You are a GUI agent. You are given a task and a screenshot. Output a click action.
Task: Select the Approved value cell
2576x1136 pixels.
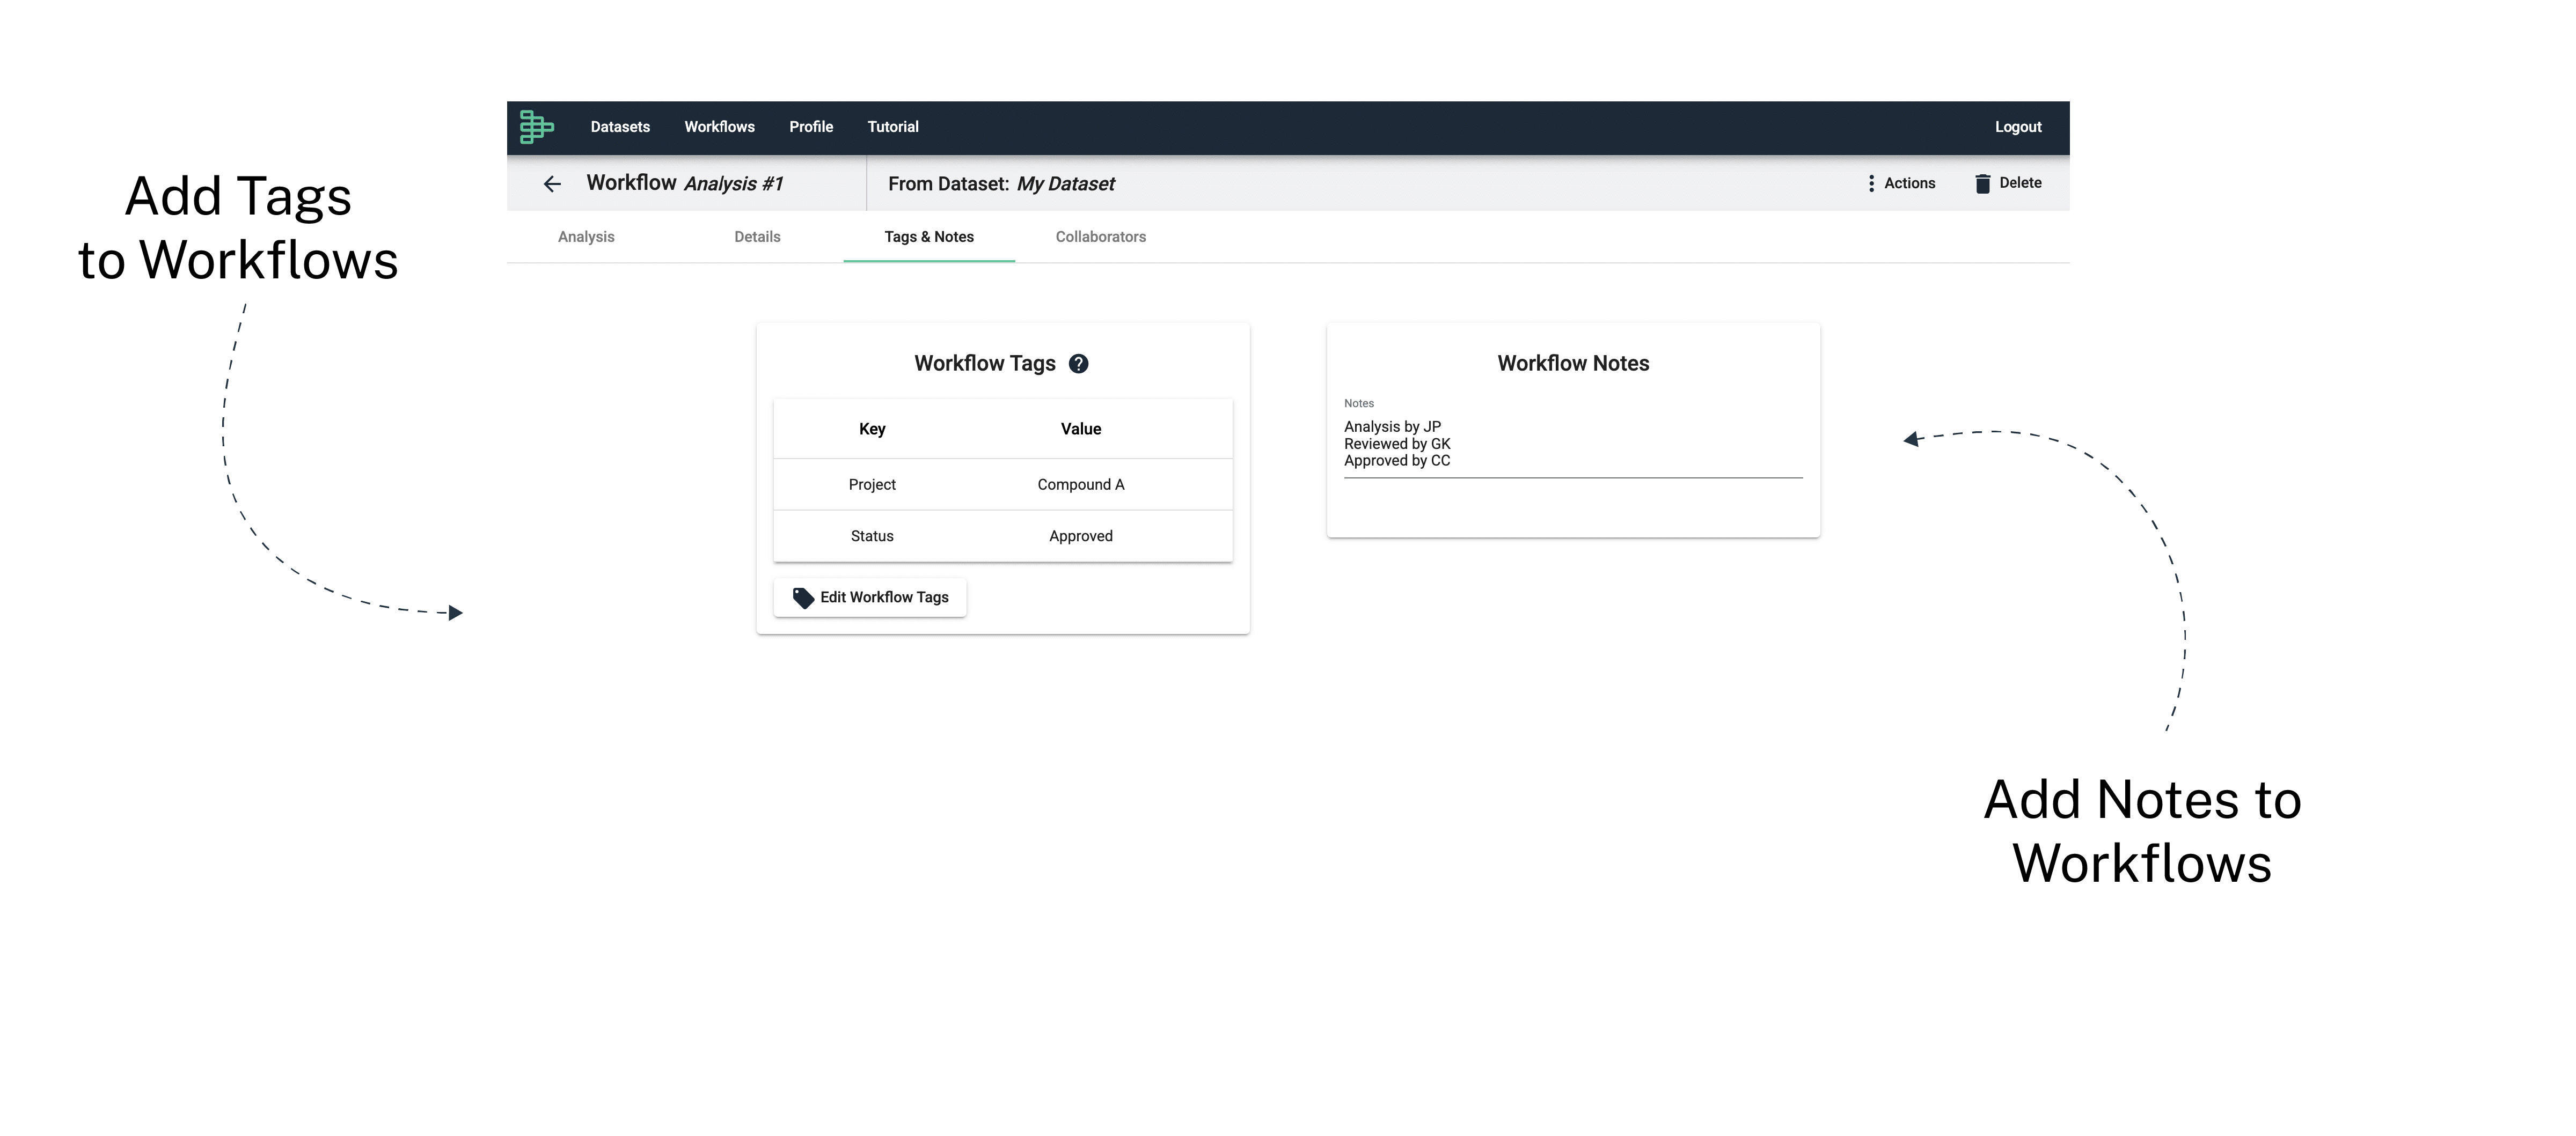1081,536
